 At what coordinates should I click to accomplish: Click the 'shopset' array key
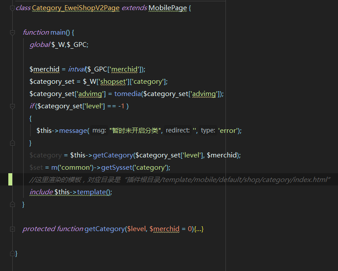point(113,82)
